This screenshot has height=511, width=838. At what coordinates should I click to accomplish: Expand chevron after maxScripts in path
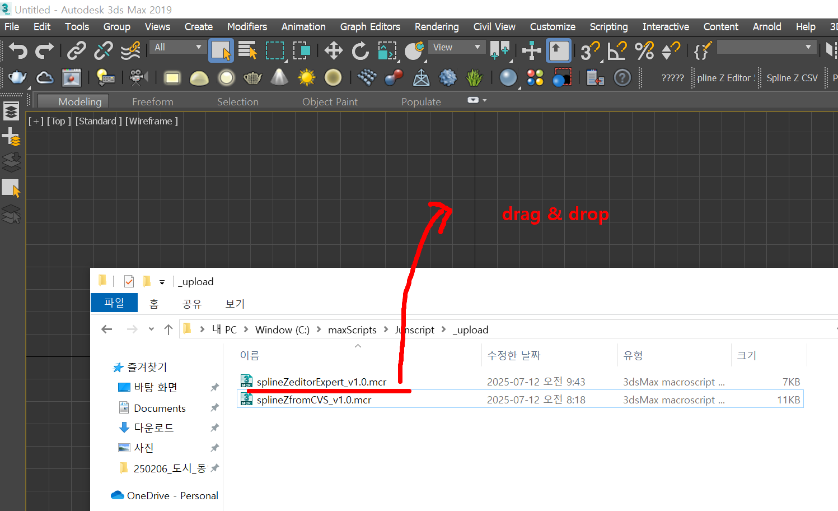point(386,329)
